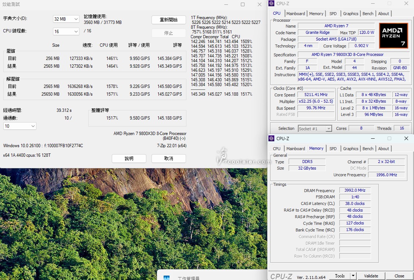
Task: Click the tRAS 127 clocks value
Action: [x=355, y=223]
